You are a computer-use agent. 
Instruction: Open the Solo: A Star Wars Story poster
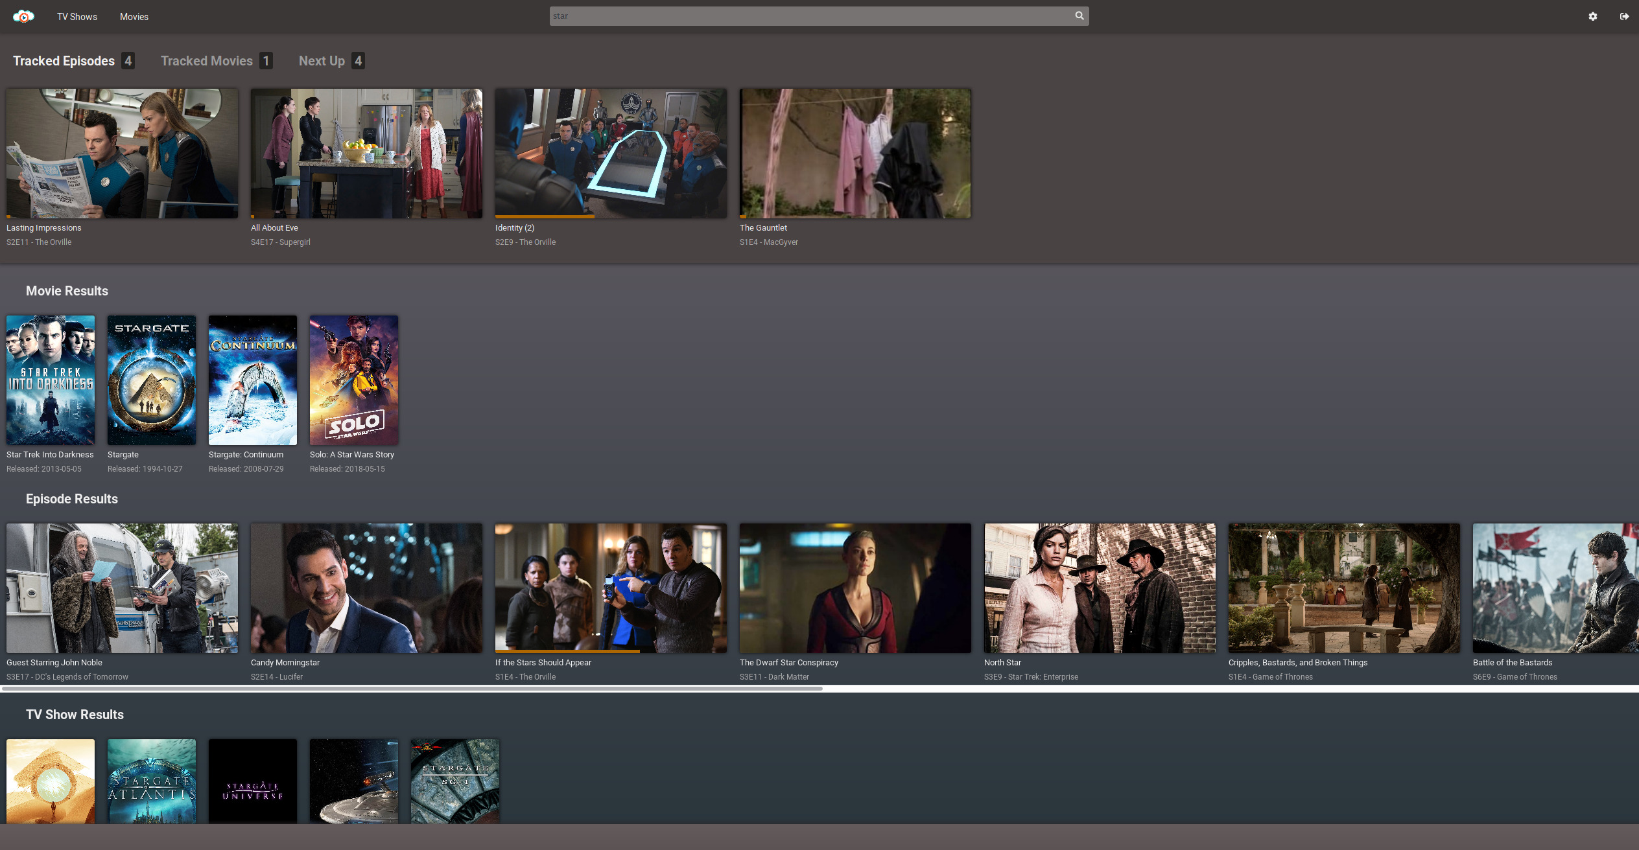354,380
